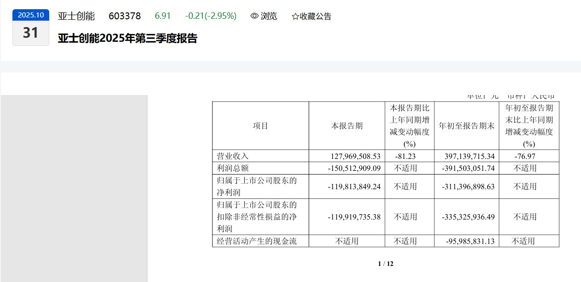Click the title 亚士创能2025年第三季度报告
The width and height of the screenshot is (581, 282).
tap(127, 39)
